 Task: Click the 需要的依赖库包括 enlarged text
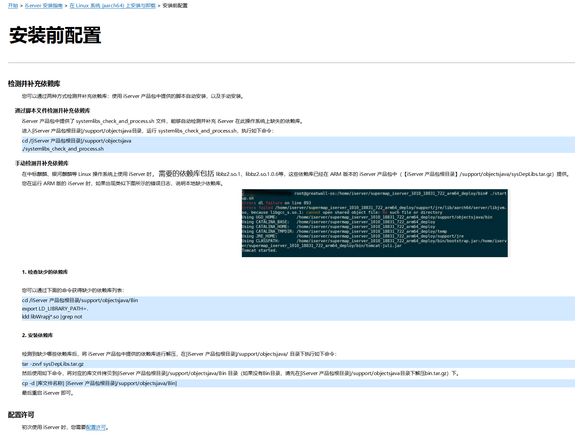(x=186, y=174)
